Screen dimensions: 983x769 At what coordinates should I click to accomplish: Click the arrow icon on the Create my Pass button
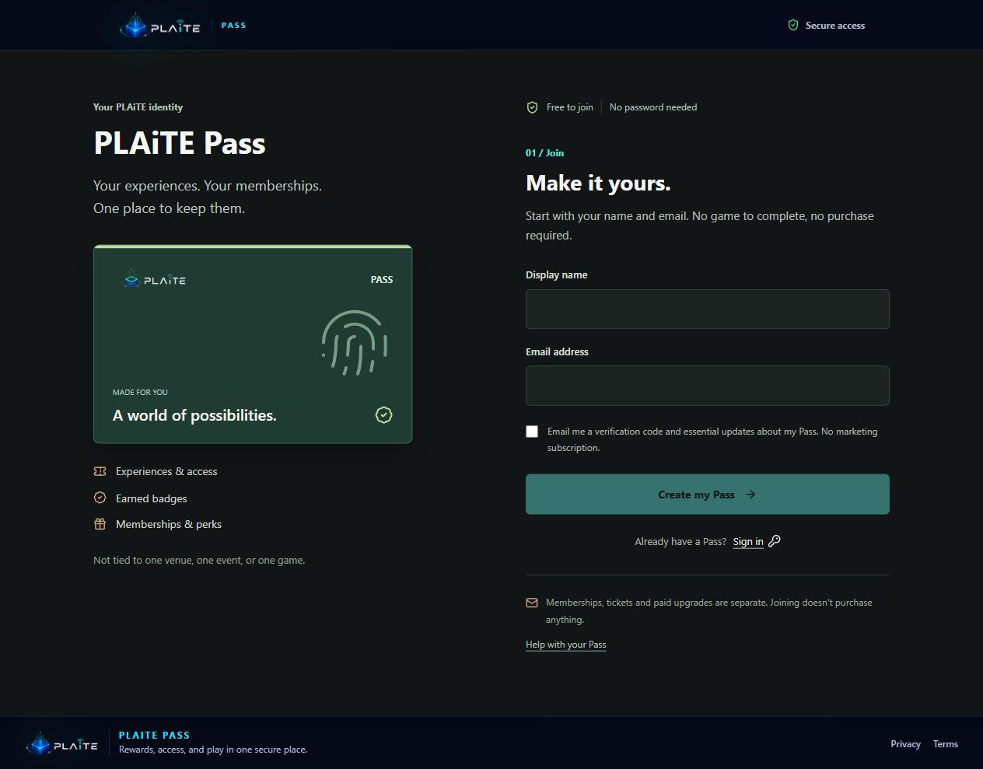750,495
